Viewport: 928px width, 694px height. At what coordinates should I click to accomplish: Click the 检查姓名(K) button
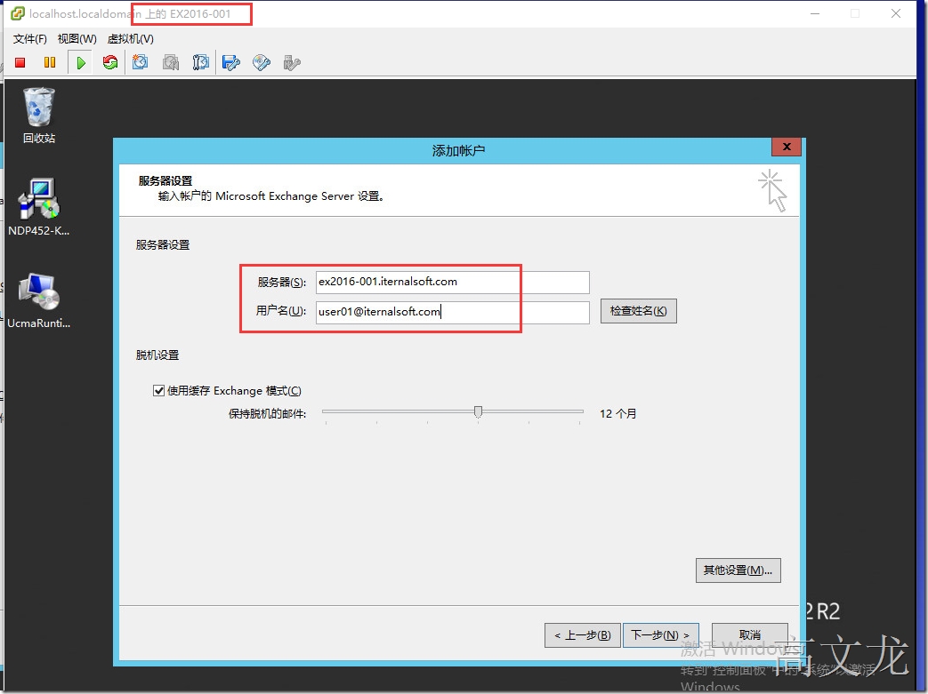coord(639,311)
